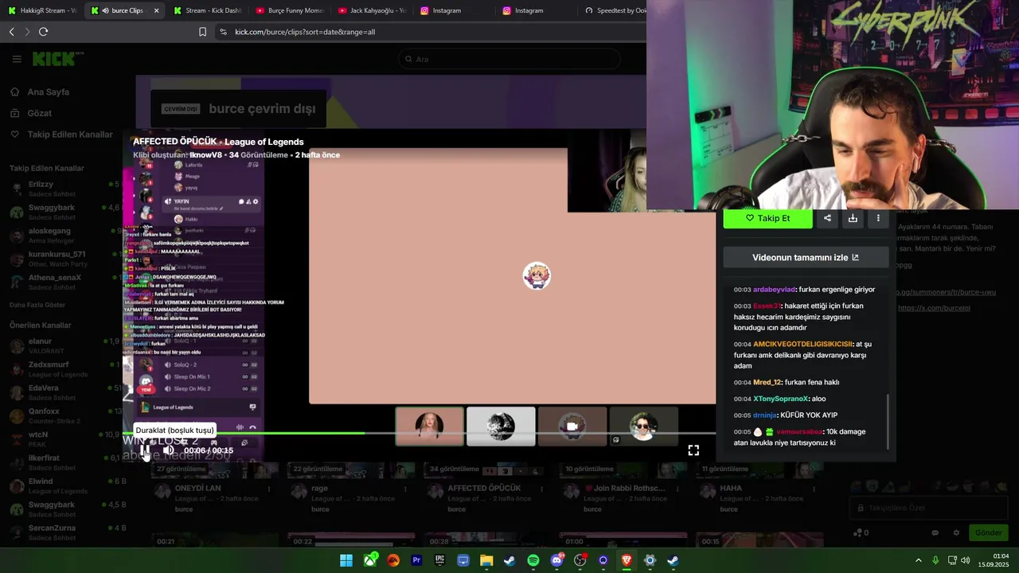The width and height of the screenshot is (1019, 573).
Task: Open x.com/burcelol link
Action: click(x=934, y=308)
